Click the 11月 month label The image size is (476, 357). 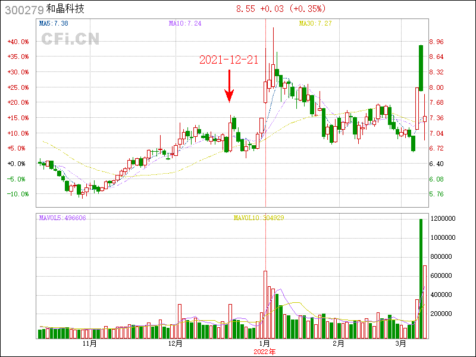coord(90,344)
